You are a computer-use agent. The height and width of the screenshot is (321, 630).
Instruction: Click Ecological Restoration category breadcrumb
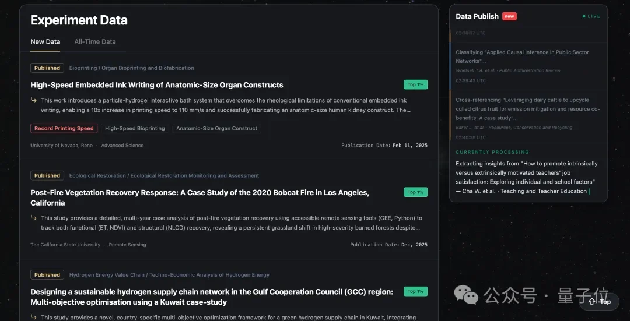[164, 175]
